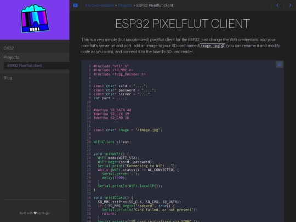
Task: Click the 'WiFi.begin(ssid, password);' line
Action: tap(126, 162)
